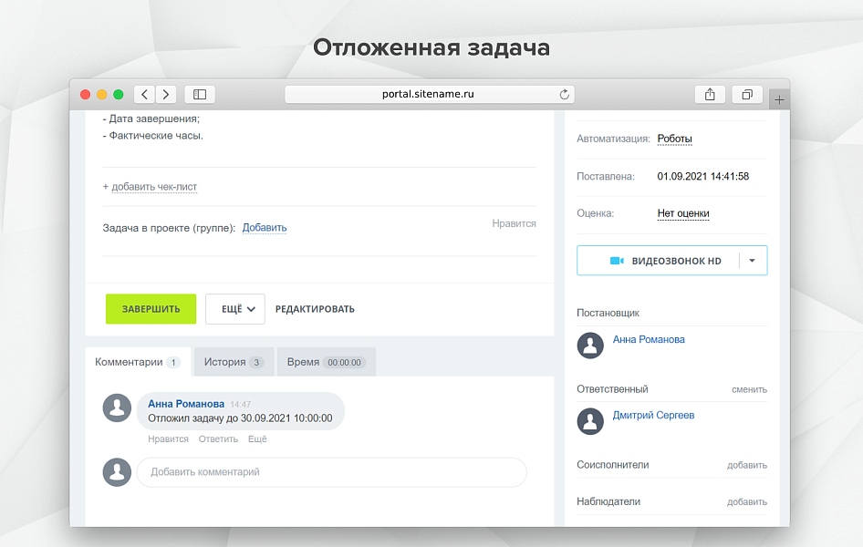Open the Ещё dropdown next to Завершить

coord(234,308)
